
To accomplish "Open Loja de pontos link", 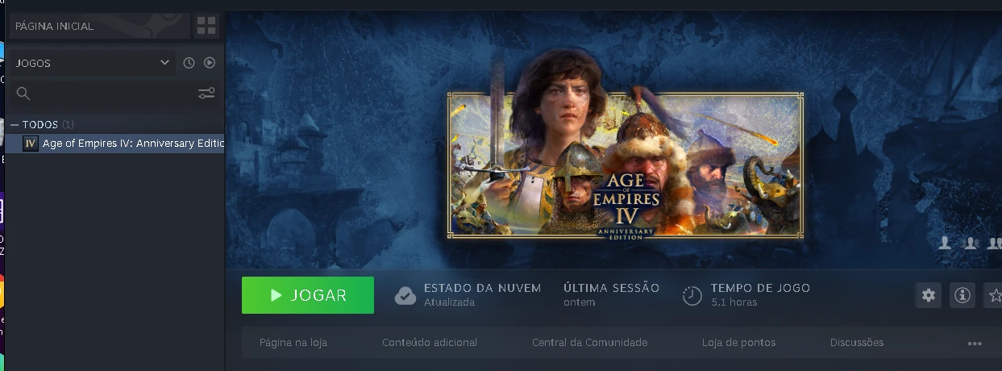I will tap(738, 343).
